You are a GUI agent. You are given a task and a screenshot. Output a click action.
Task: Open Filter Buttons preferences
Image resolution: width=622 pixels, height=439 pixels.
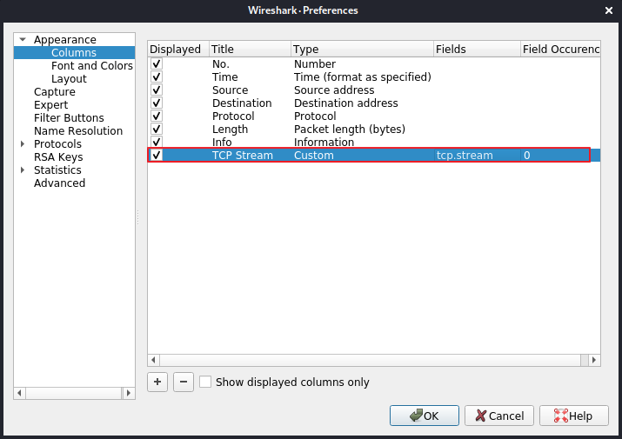69,117
